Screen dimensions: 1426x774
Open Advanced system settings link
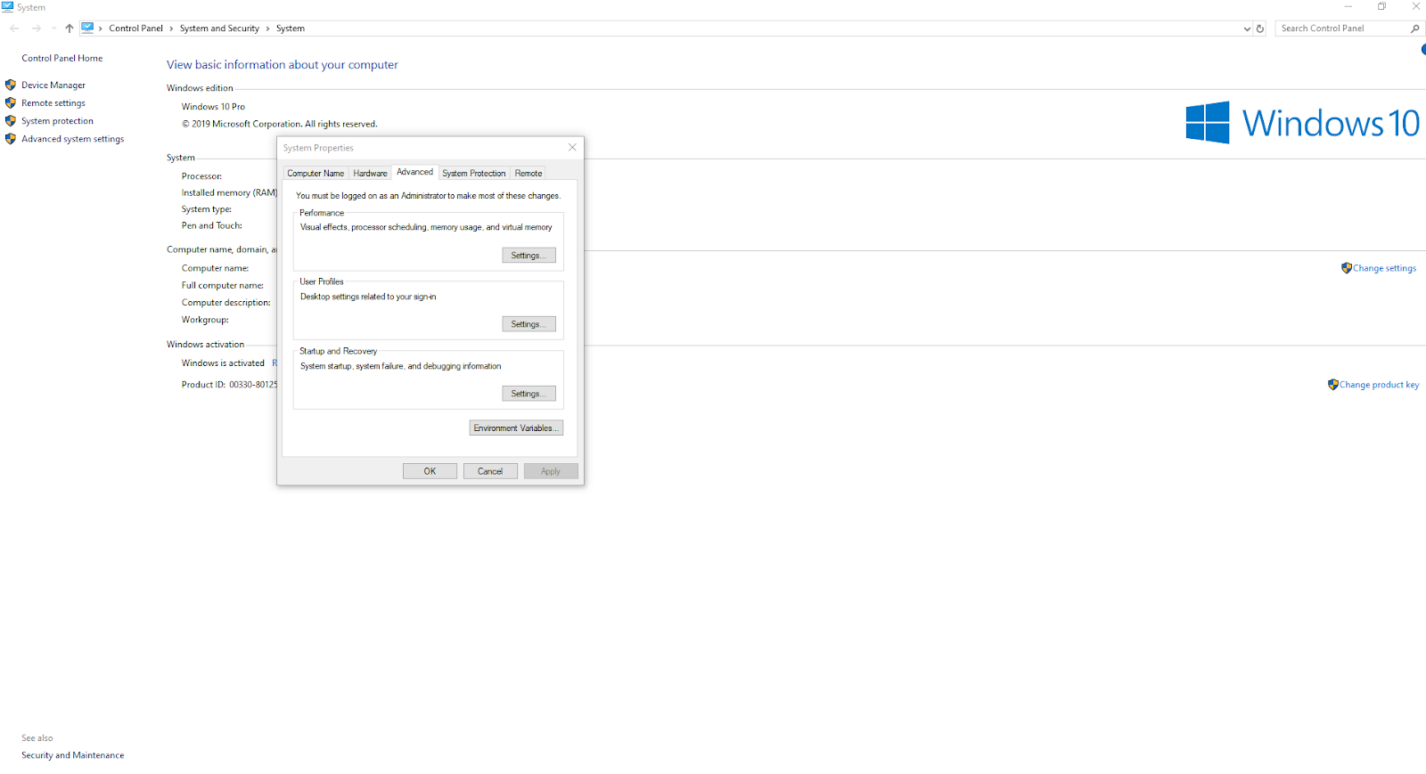(x=73, y=139)
